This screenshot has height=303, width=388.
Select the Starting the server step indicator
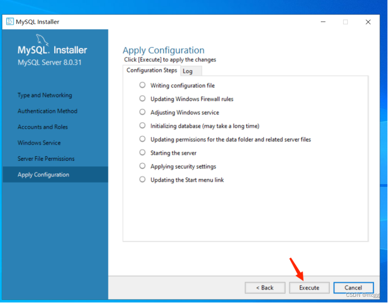142,152
